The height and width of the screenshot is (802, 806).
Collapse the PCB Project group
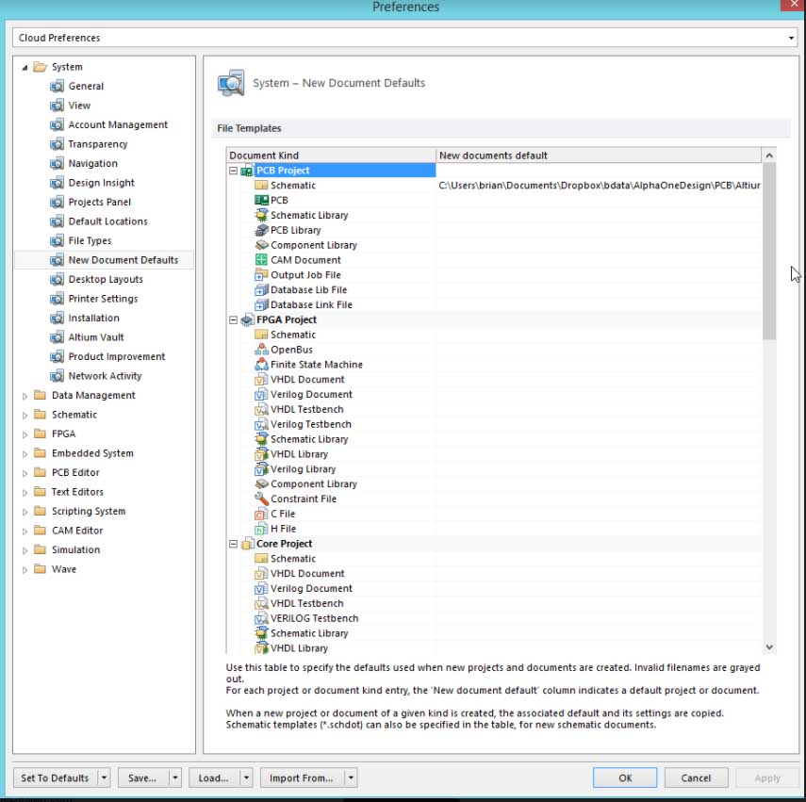(x=233, y=171)
